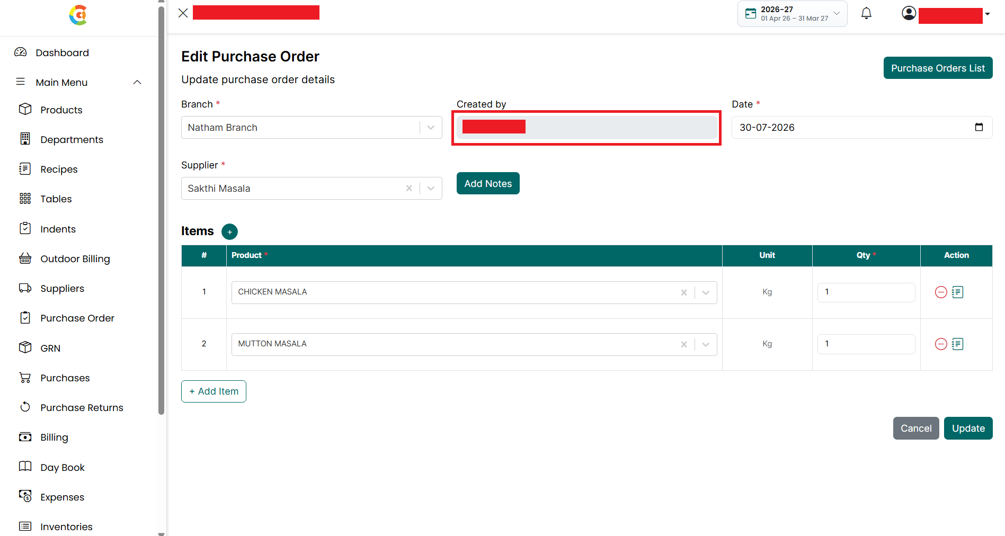Expand the Natham Branch dropdown
The image size is (1005, 536).
[x=431, y=128]
